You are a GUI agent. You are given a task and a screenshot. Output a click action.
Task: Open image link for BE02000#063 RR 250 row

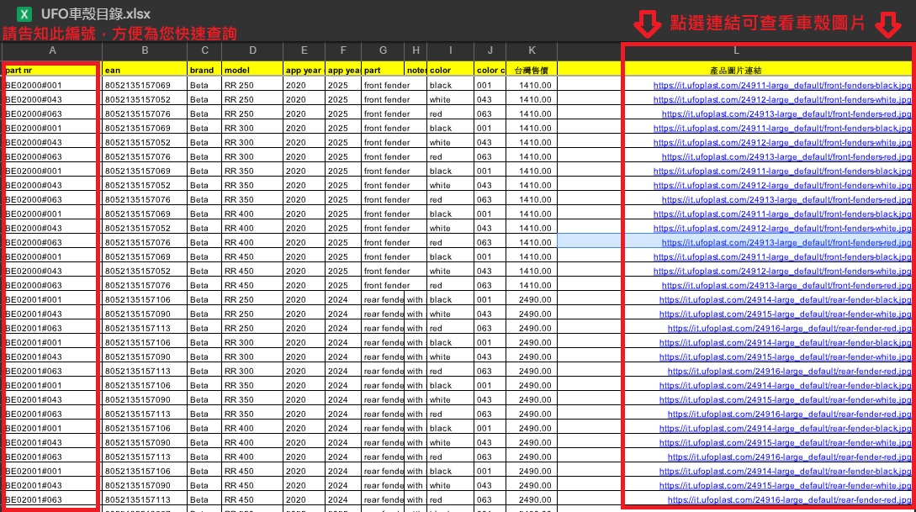point(786,113)
